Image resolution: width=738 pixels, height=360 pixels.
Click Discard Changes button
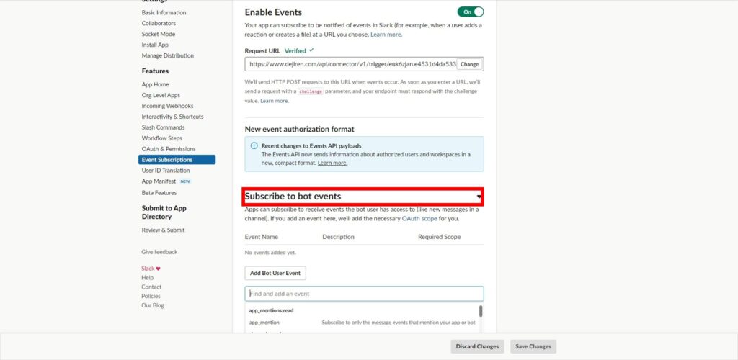click(477, 346)
